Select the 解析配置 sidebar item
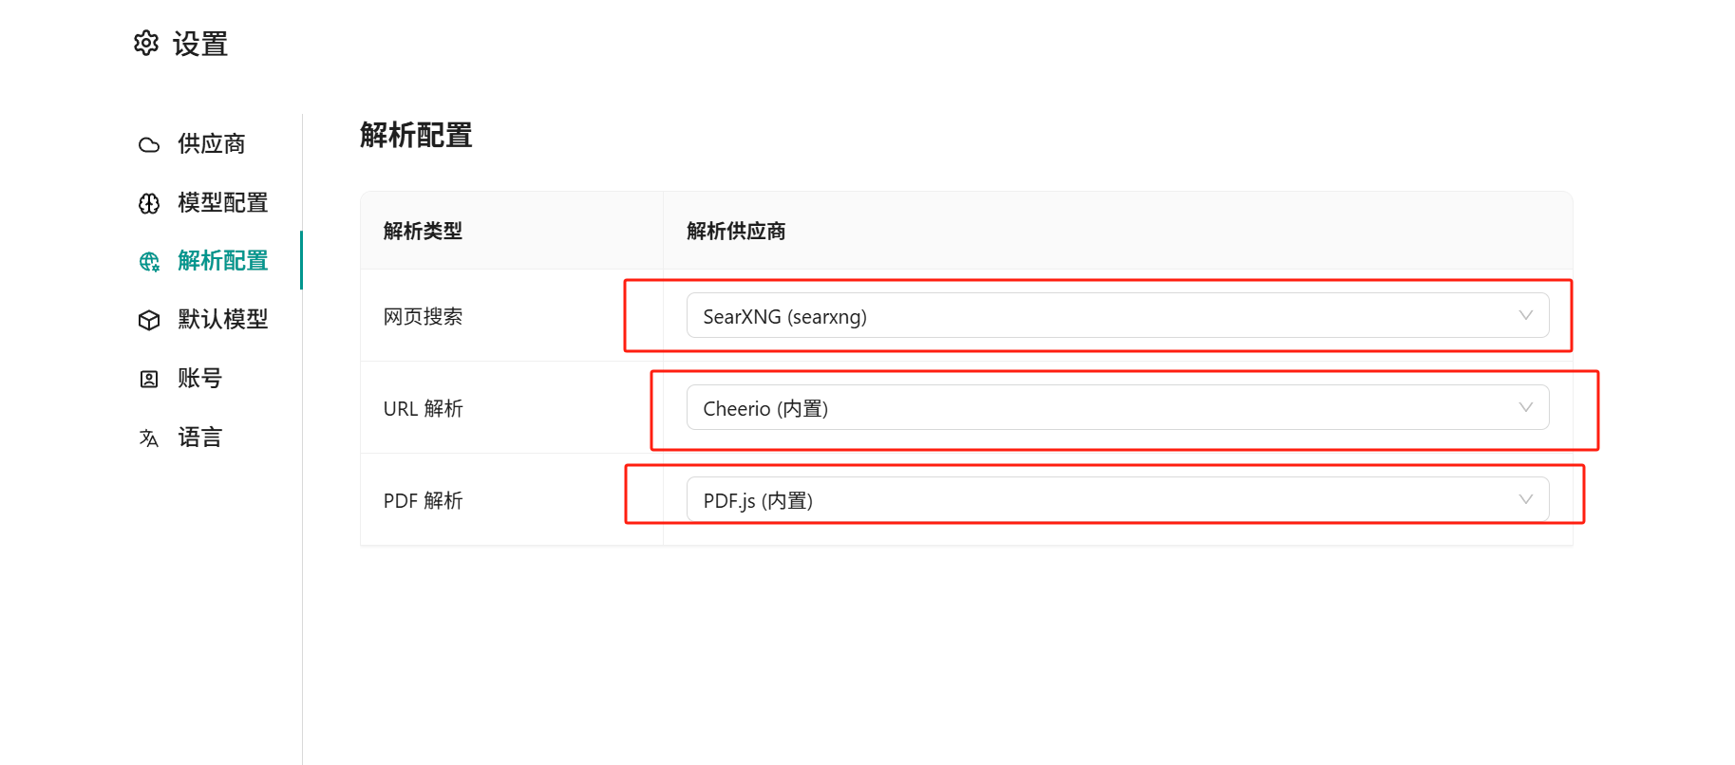 (222, 261)
